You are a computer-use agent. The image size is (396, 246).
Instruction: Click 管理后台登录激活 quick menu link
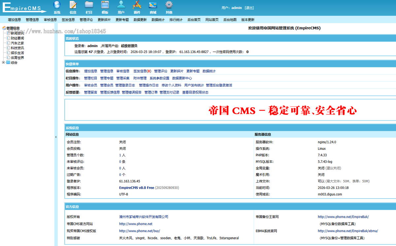pos(219,85)
